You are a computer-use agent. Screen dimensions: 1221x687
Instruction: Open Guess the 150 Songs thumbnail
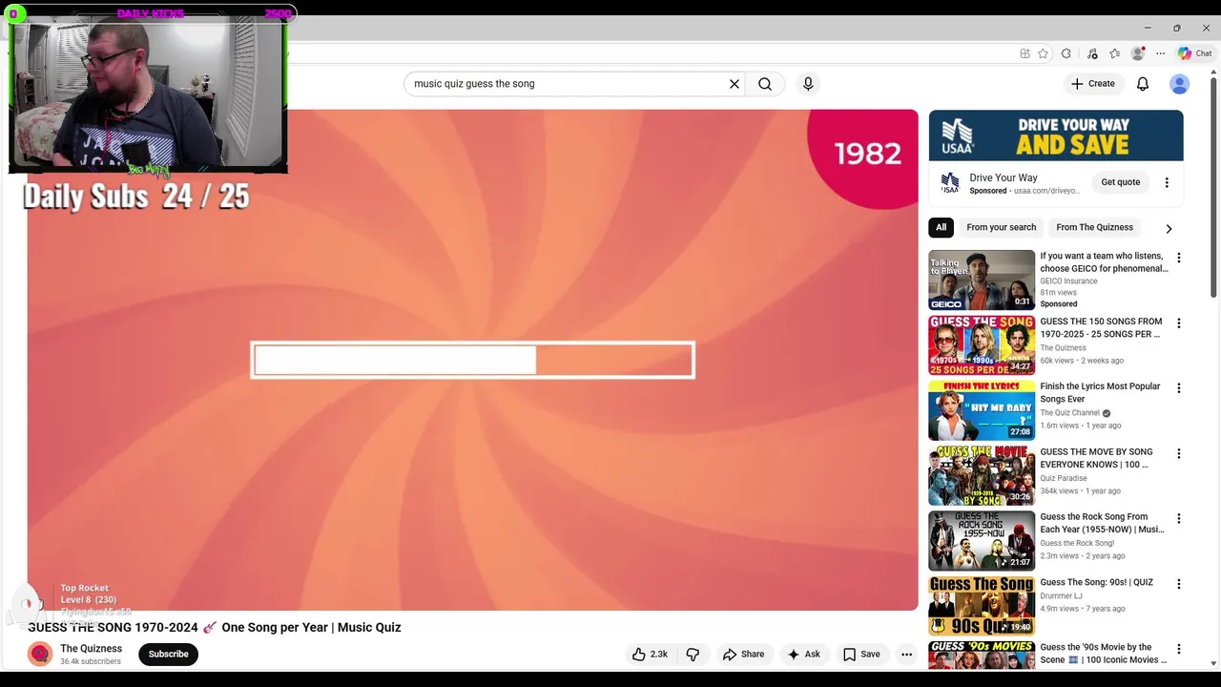point(982,345)
